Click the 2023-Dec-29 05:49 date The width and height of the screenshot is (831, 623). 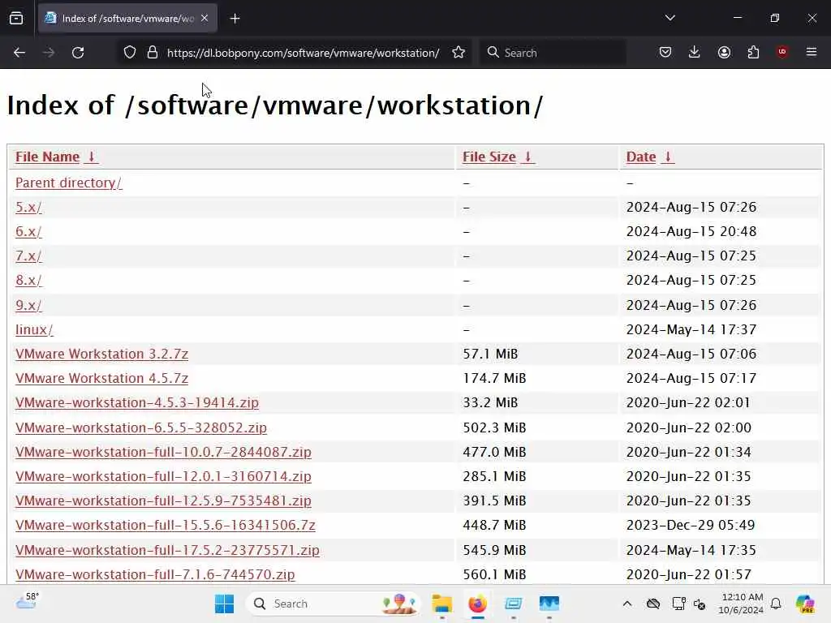click(x=691, y=525)
